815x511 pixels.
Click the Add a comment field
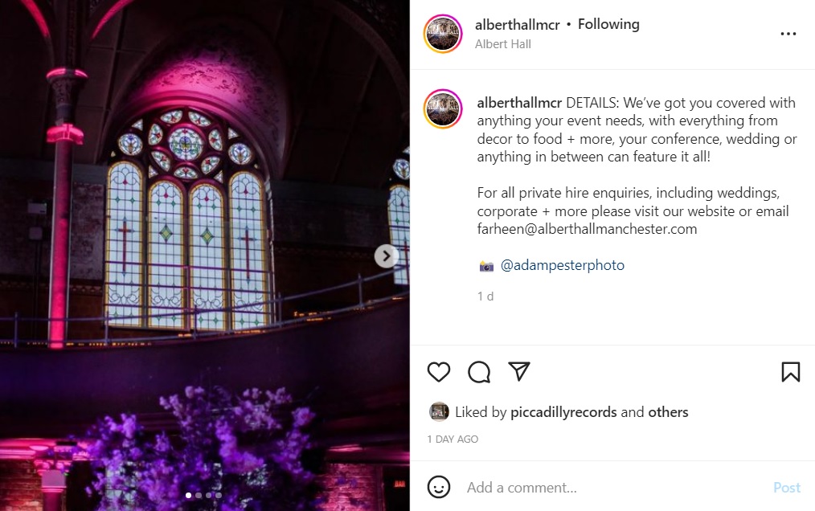613,487
